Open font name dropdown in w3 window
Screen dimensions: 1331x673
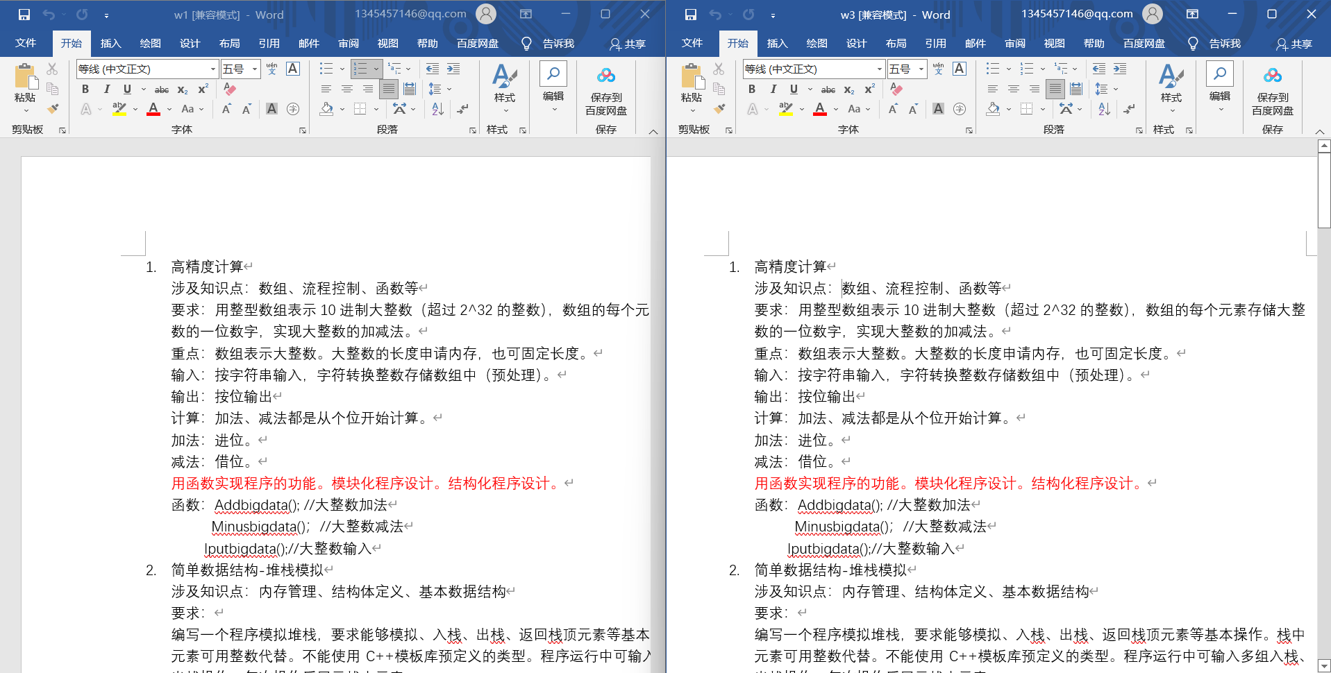pyautogui.click(x=880, y=69)
